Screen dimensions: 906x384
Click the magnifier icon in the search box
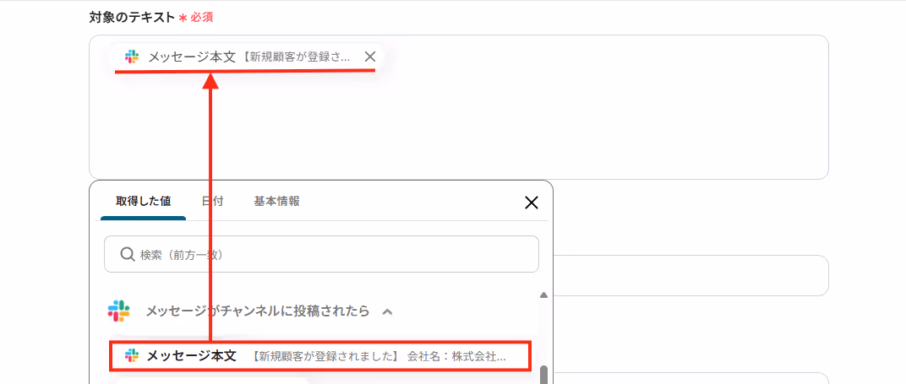128,254
